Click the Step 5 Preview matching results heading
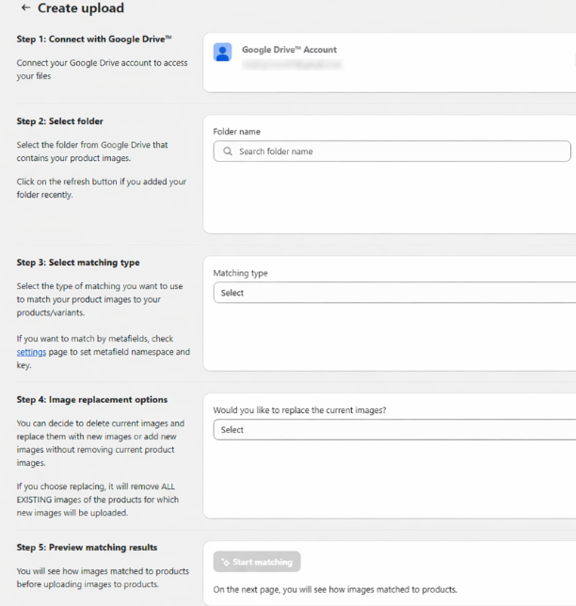The image size is (576, 606). pyautogui.click(x=88, y=548)
